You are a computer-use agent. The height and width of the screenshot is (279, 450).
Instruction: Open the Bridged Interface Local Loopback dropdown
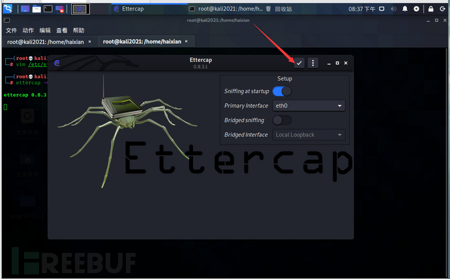tap(308, 135)
